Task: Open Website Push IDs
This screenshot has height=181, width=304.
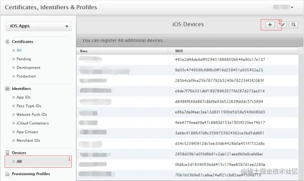Action: coord(32,114)
